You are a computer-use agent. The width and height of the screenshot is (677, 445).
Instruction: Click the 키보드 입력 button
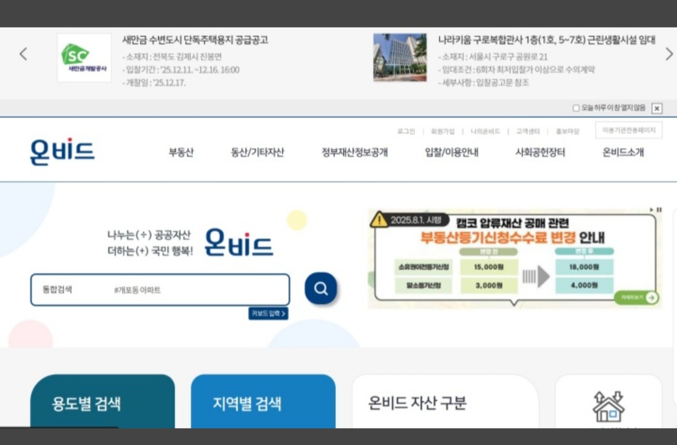268,313
